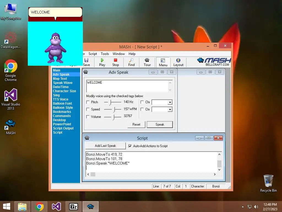
Task: Click the volume icon in system tray
Action: 256,207
